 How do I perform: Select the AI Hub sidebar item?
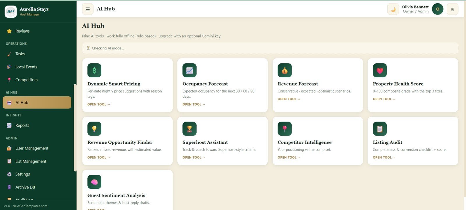coord(37,103)
